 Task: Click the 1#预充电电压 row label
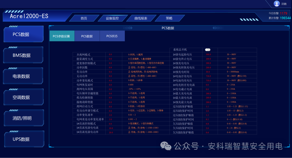(181, 63)
